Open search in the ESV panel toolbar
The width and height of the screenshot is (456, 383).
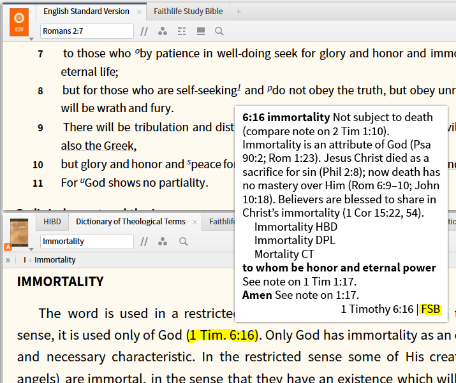[219, 31]
